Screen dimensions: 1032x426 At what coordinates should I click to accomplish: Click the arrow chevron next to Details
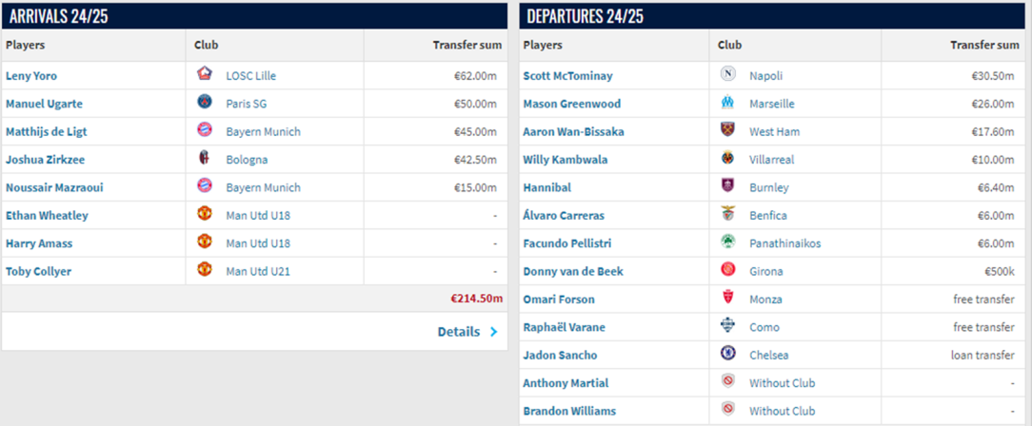coord(493,332)
